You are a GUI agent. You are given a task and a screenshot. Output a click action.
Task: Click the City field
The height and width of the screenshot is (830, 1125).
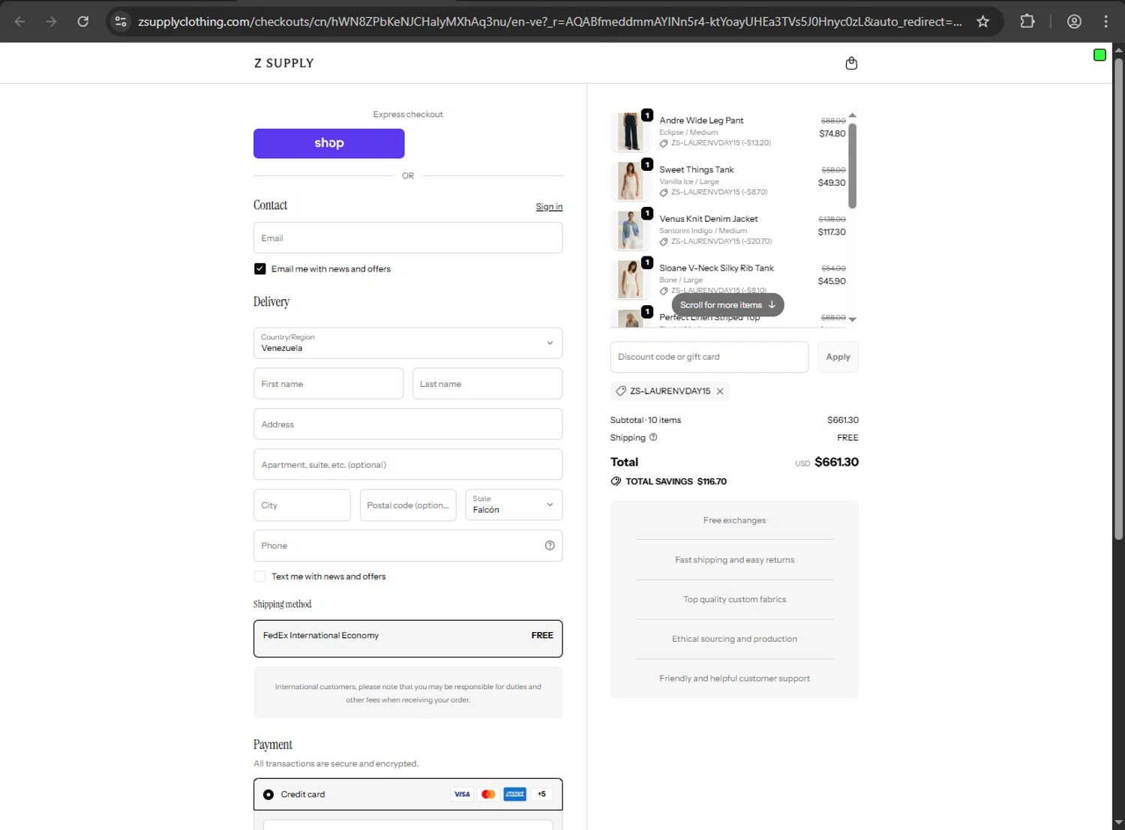click(302, 505)
